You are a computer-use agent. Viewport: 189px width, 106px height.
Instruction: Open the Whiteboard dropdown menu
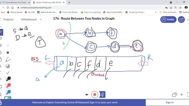(x=31, y=19)
